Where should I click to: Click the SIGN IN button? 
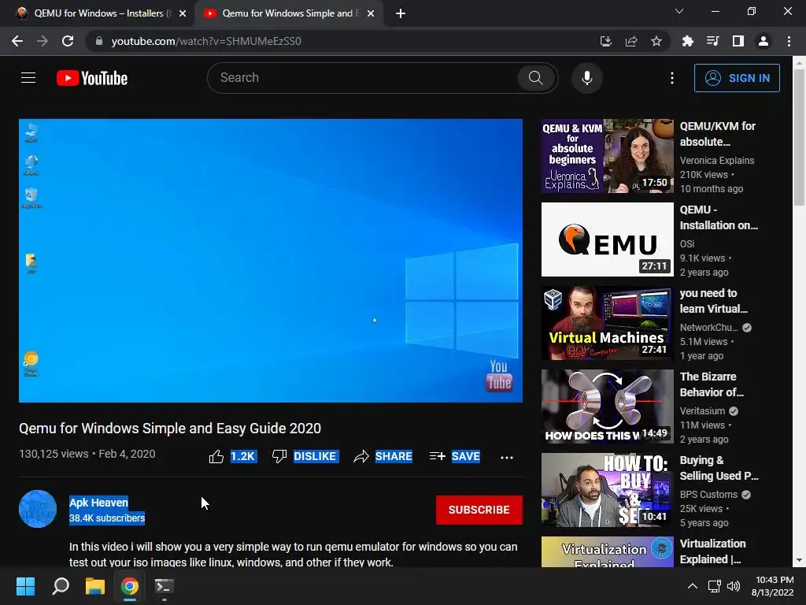(737, 78)
